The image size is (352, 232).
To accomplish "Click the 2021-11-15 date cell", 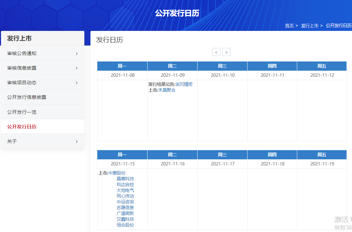I will point(122,164).
